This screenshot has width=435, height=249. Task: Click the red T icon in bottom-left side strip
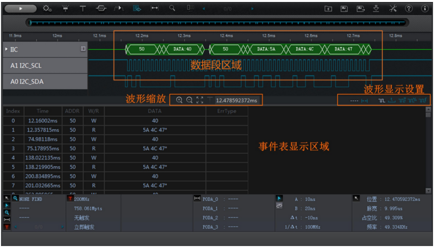[7, 227]
